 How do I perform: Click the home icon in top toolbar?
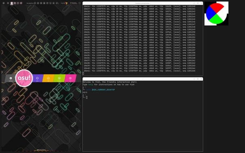[8, 3]
